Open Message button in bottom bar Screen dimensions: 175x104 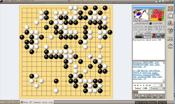(x=152, y=103)
